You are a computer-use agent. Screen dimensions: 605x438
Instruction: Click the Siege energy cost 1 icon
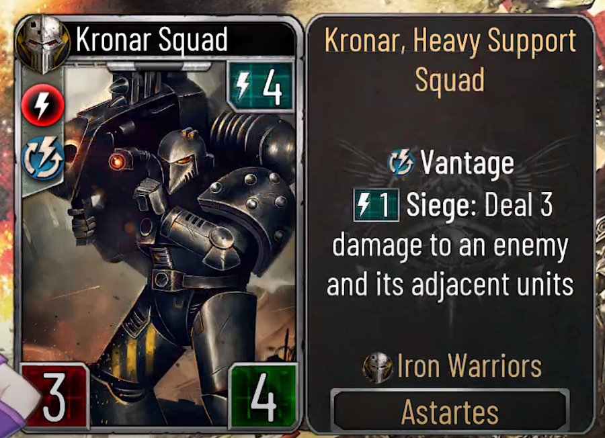pyautogui.click(x=376, y=205)
